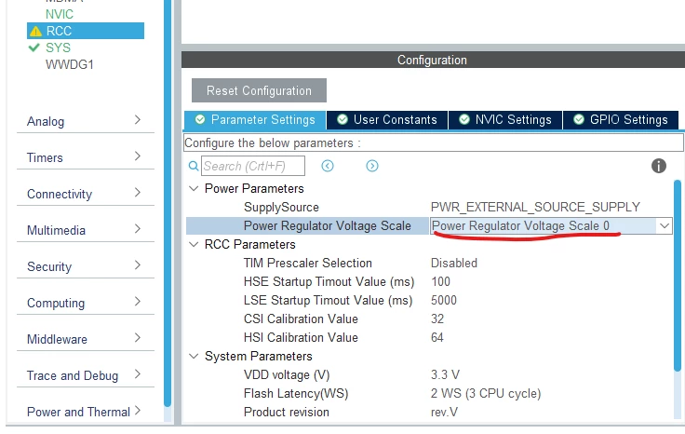Click the PWR_EXTERNAL_SOURCE_SUPPLY value

[535, 207]
